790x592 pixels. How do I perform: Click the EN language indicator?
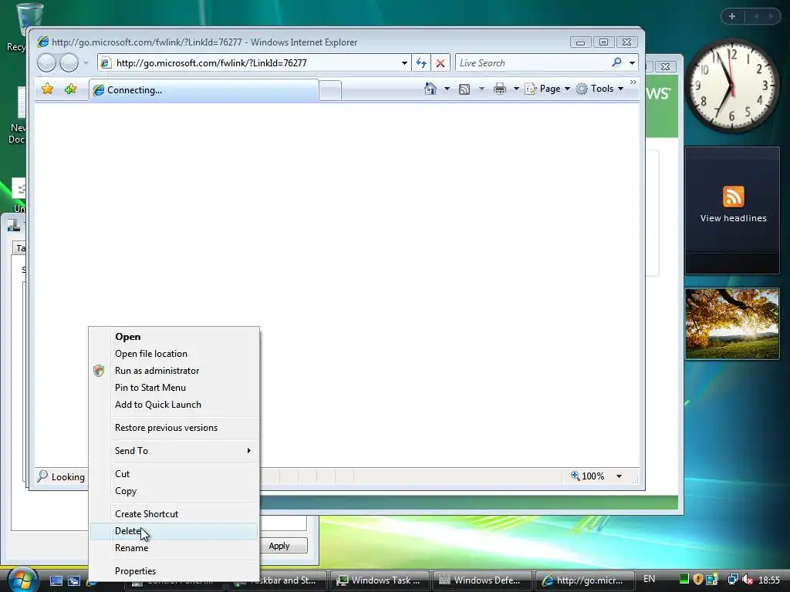649,579
